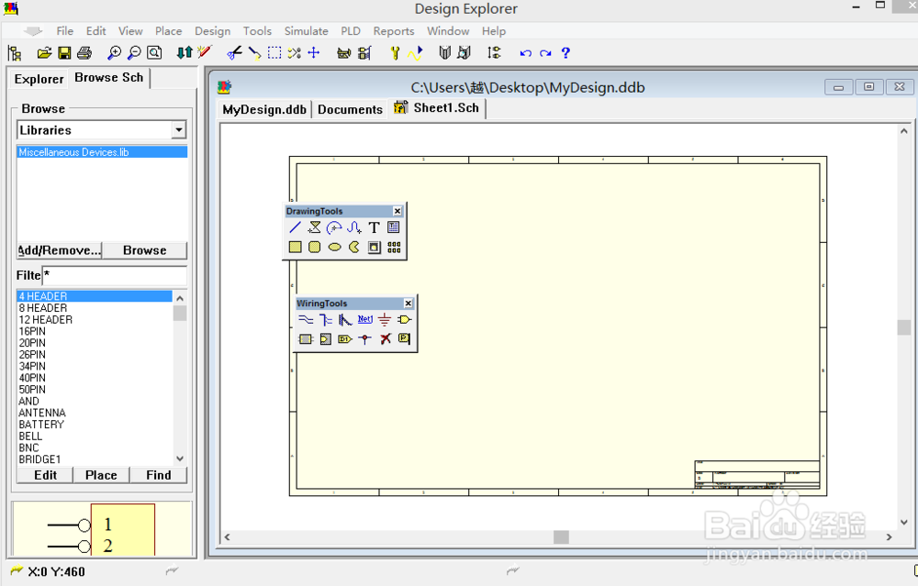Select the Place Junction tool
This screenshot has height=586, width=918.
[364, 338]
